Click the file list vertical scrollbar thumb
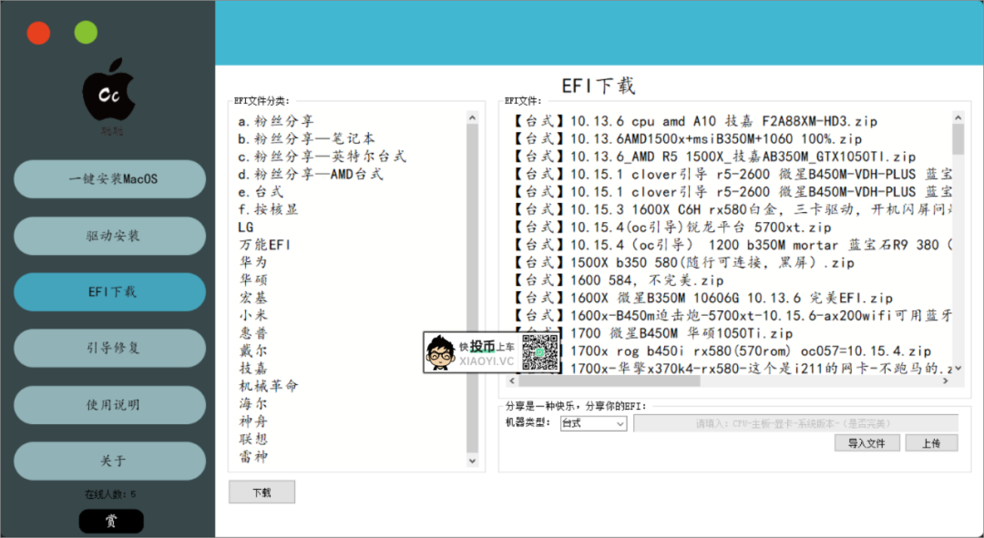The image size is (984, 538). (958, 139)
